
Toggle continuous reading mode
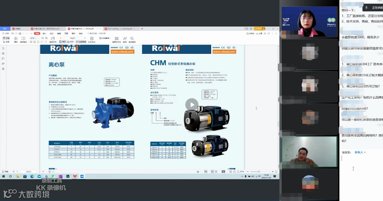(x=81, y=42)
